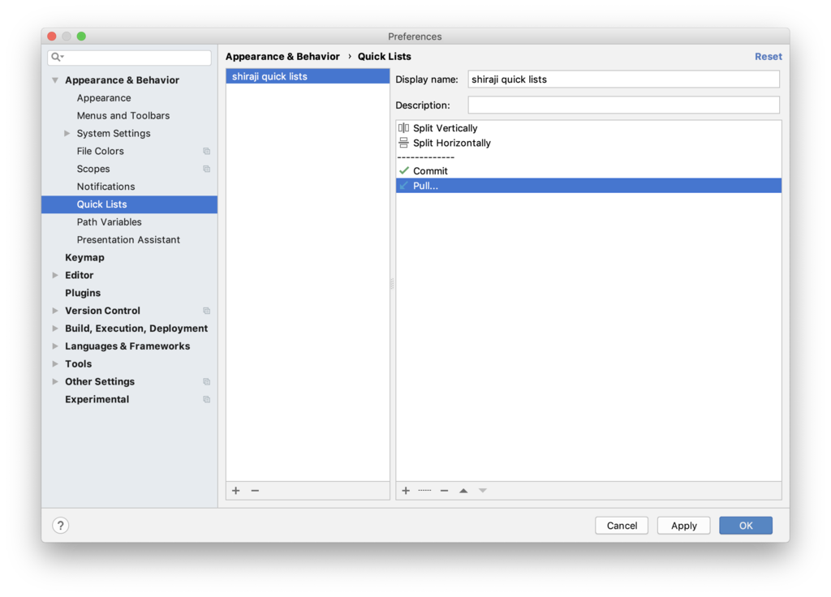Screen dimensions: 831x597
Task: Open Presentation Assistant settings
Action: click(128, 240)
